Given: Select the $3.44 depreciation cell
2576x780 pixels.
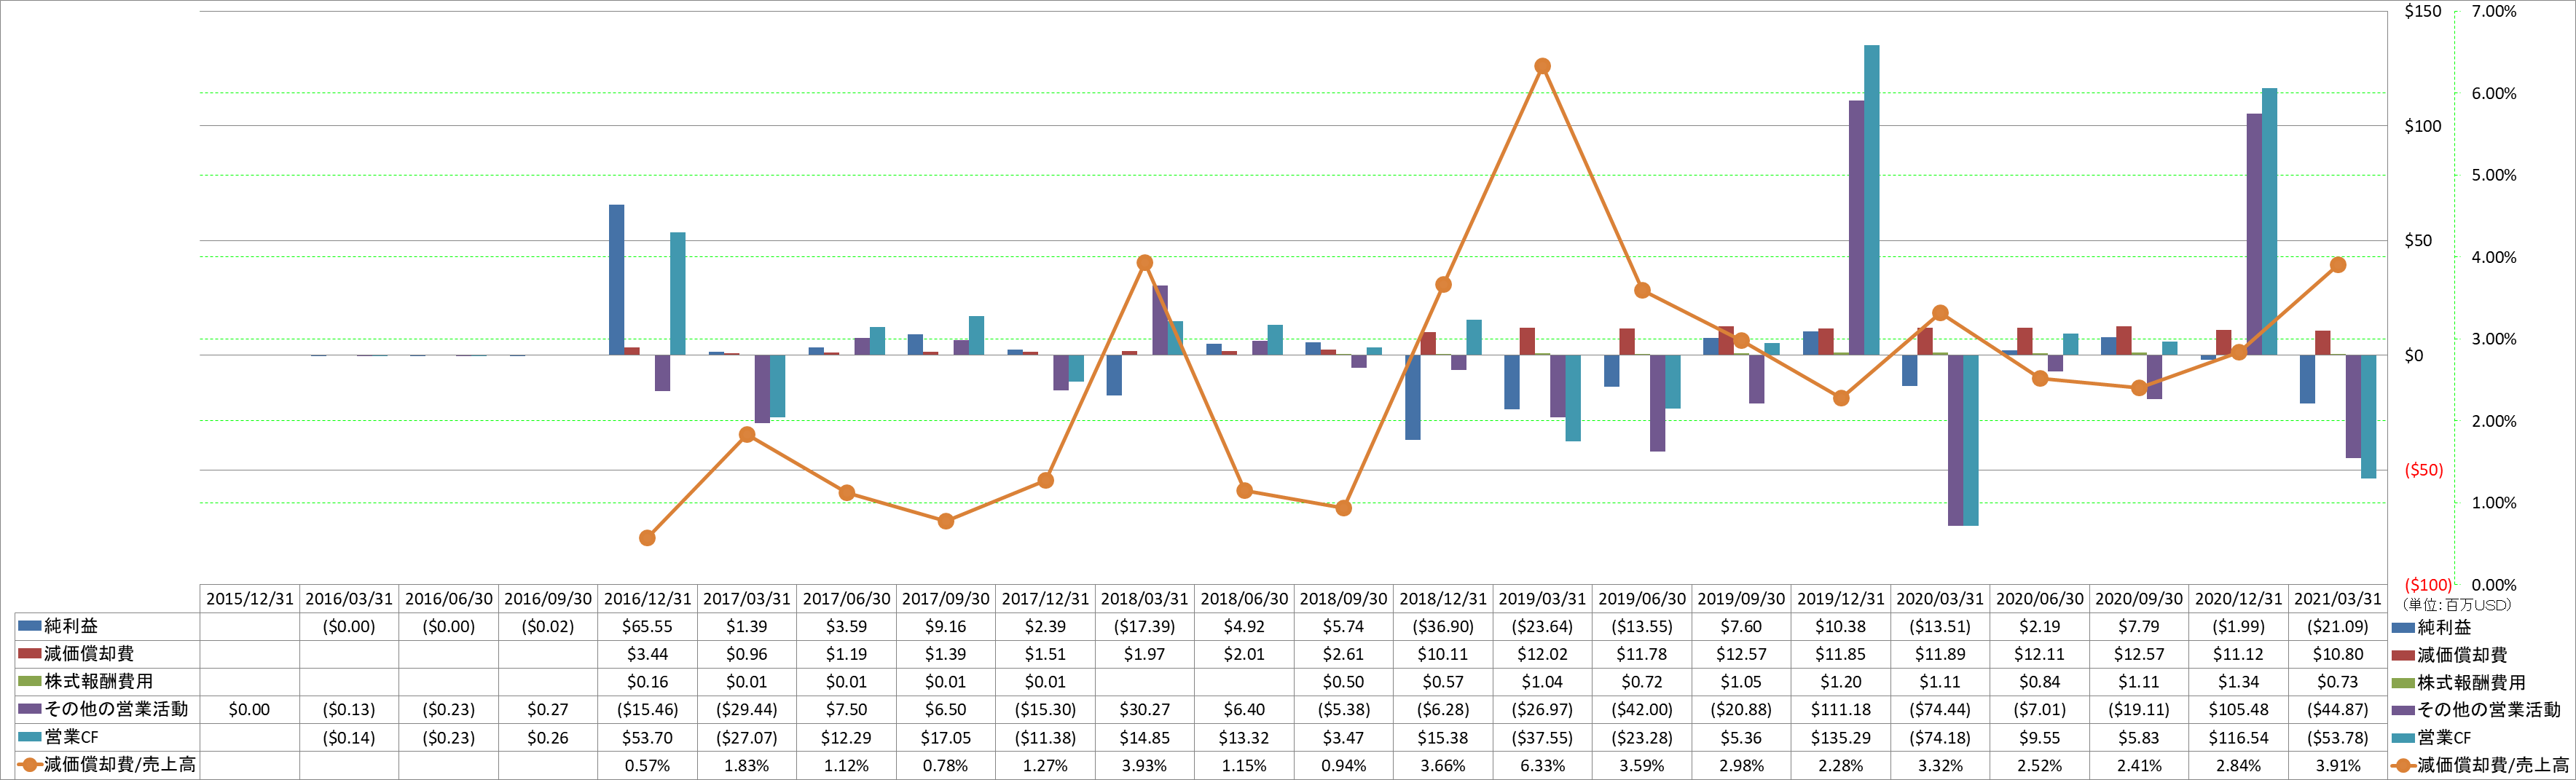Looking at the screenshot, I should point(647,654).
